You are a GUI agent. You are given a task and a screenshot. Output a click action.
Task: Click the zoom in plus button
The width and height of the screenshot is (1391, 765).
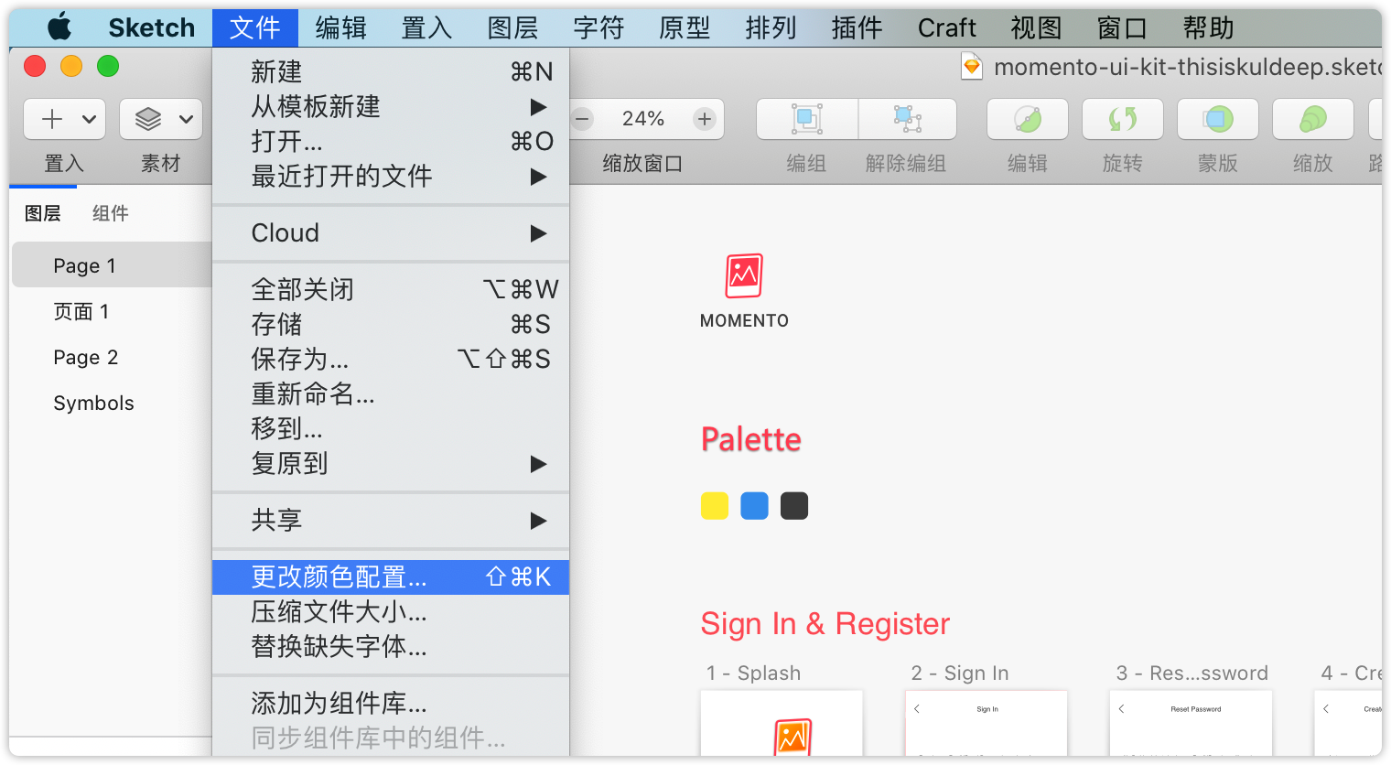point(704,119)
